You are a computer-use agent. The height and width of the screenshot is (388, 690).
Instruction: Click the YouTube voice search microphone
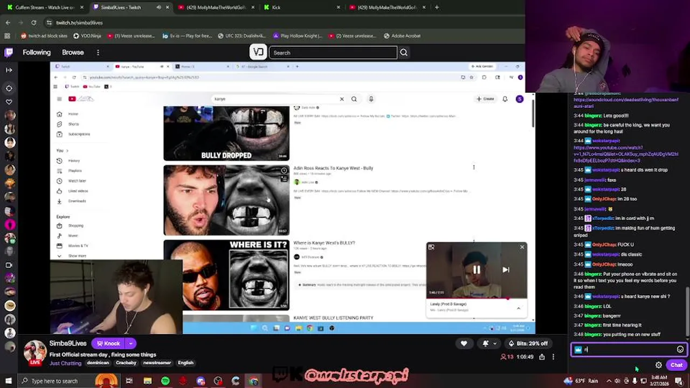pyautogui.click(x=371, y=99)
